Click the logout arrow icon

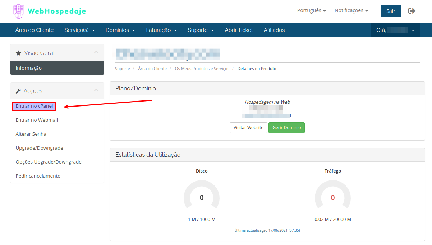pos(412,11)
